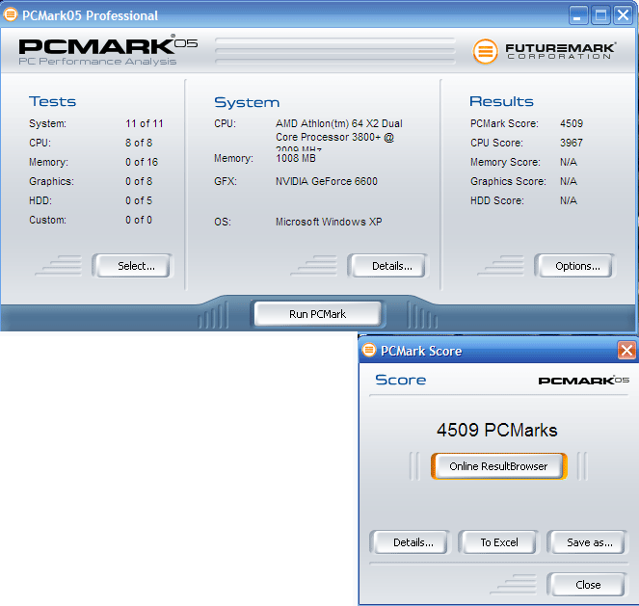Click the PCMark05 Professional title bar text
This screenshot has height=606, width=639.
coord(90,15)
